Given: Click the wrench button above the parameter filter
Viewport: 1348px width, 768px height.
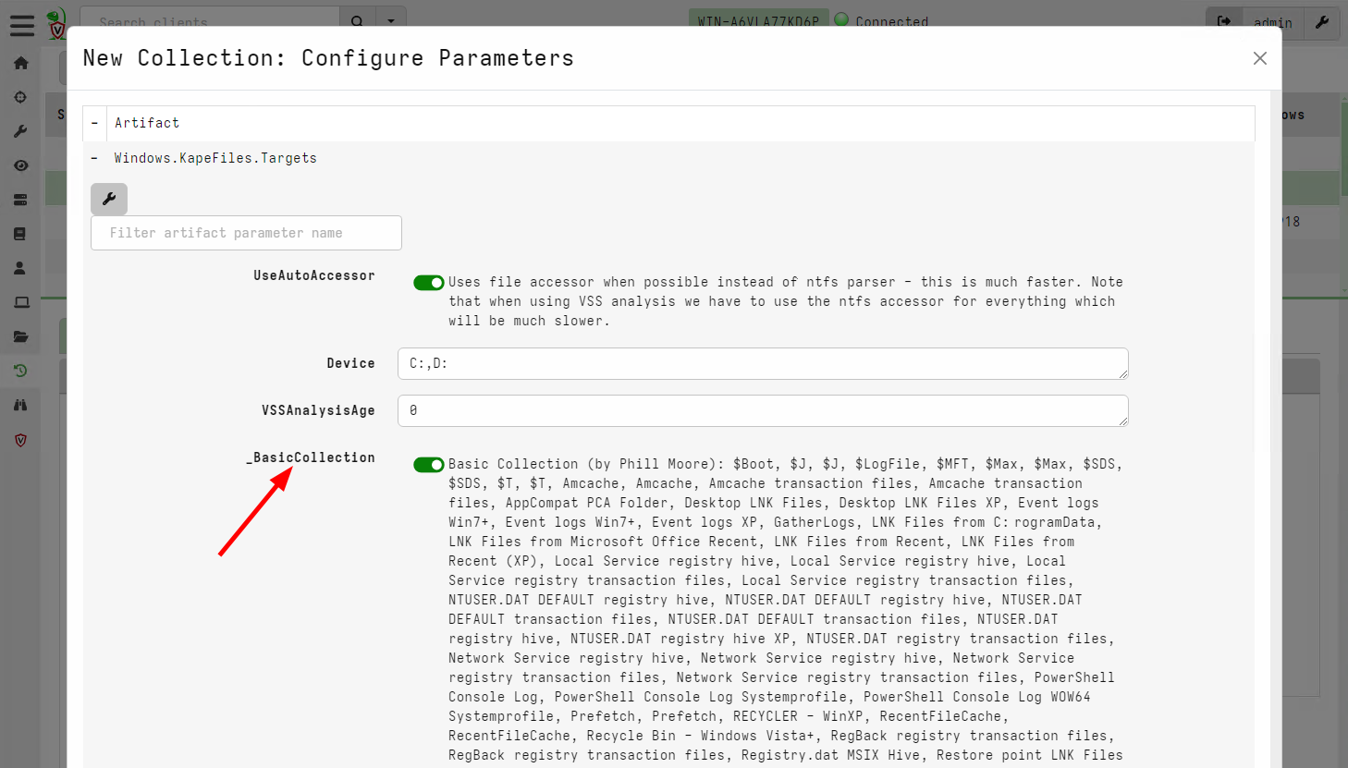Looking at the screenshot, I should click(x=108, y=199).
